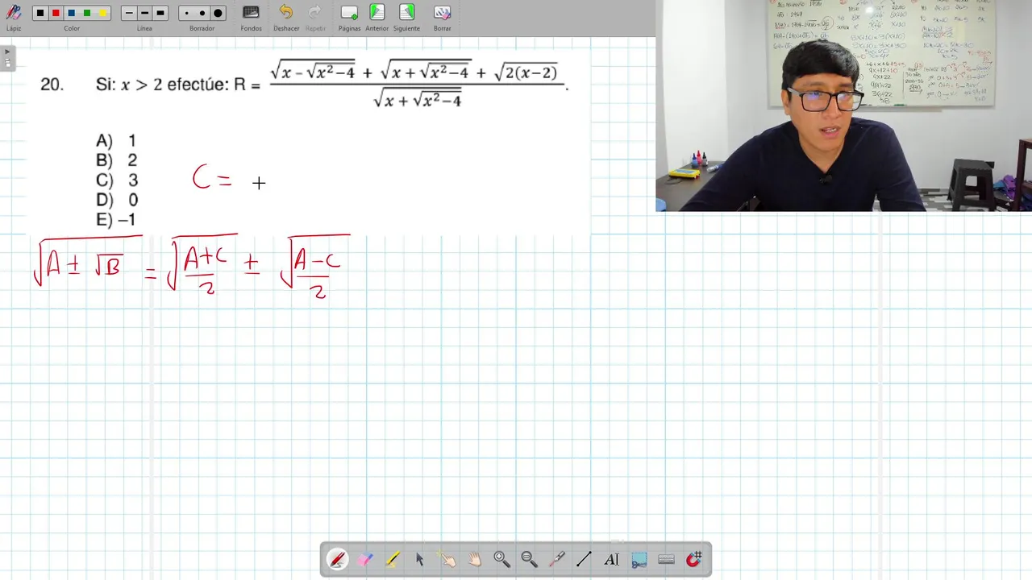Choose the medium line width
1032x580 pixels.
[x=144, y=13]
